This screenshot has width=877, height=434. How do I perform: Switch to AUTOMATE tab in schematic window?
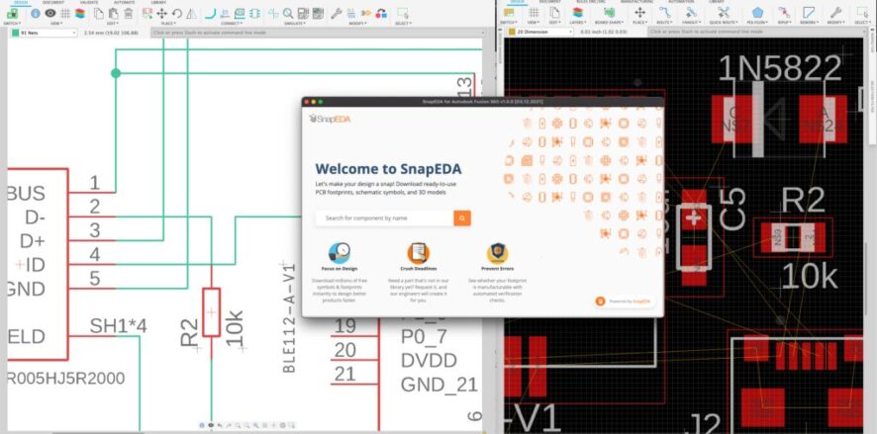pyautogui.click(x=124, y=2)
